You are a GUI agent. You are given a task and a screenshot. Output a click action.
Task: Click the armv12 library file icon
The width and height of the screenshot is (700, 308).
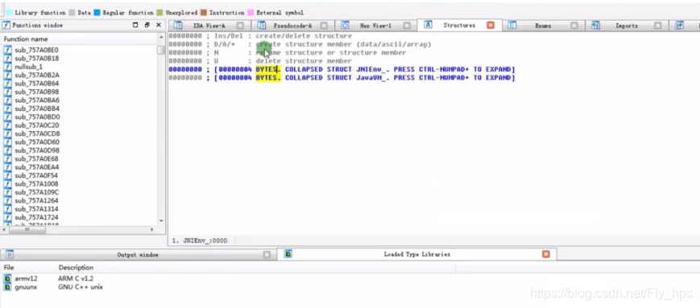point(7,278)
